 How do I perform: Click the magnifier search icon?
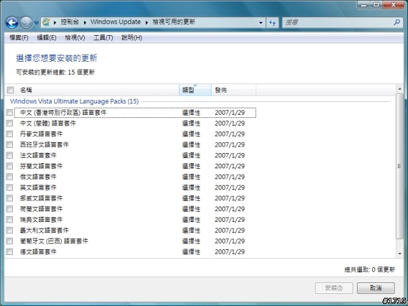397,22
